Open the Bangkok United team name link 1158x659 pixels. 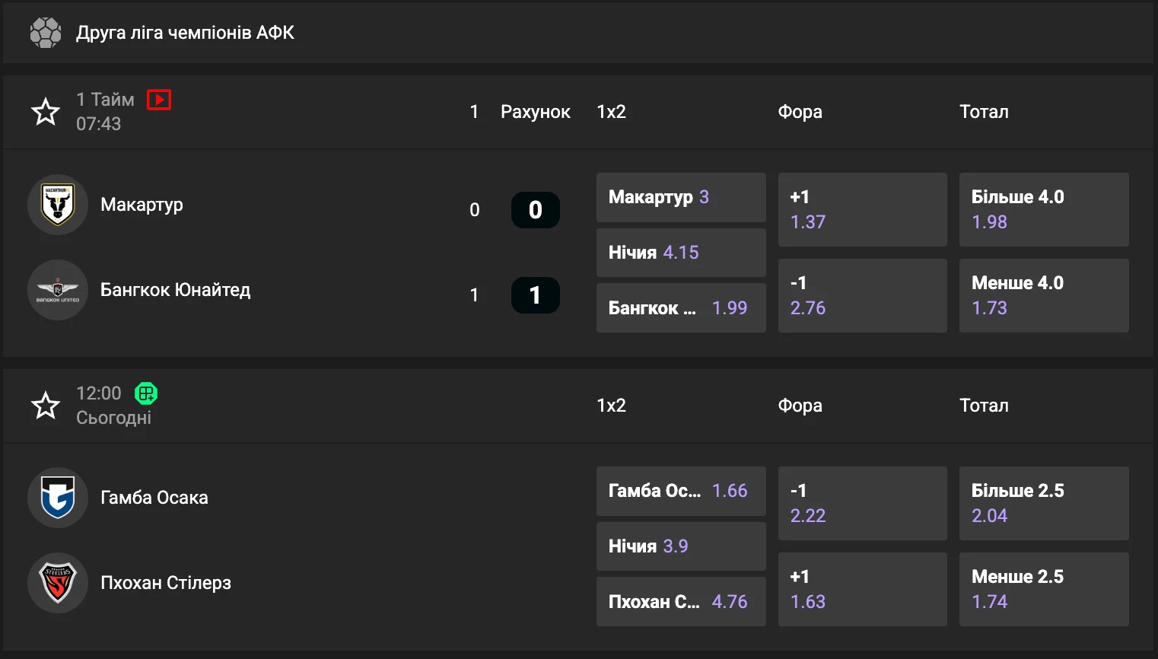175,290
